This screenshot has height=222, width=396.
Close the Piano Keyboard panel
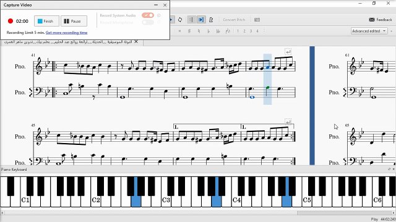(x=394, y=169)
